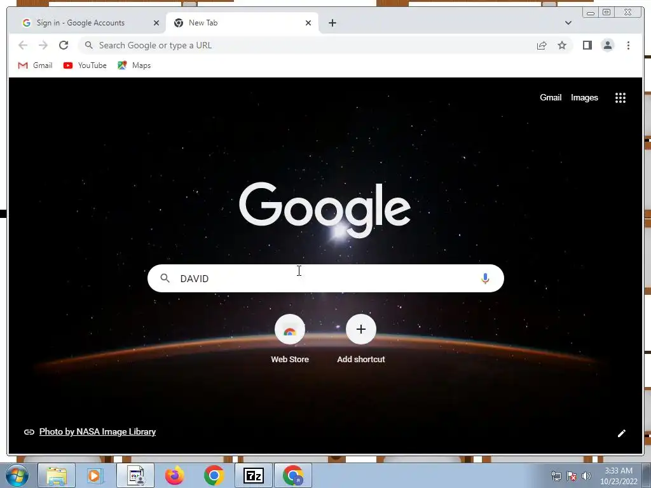Screen dimensions: 651x488
Task: Open the YouTube bookmark
Action: pos(85,65)
